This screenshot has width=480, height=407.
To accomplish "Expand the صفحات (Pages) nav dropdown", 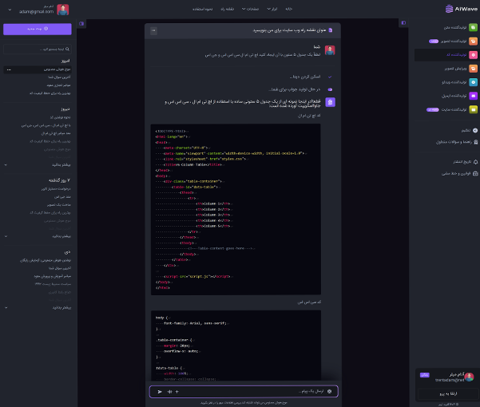I will point(250,9).
